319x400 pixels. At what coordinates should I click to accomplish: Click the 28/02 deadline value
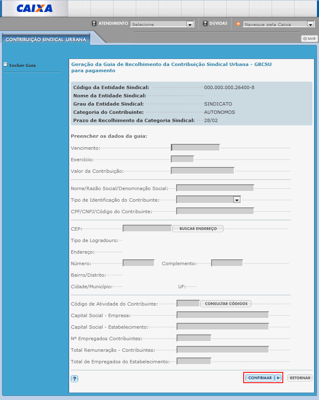(x=211, y=120)
